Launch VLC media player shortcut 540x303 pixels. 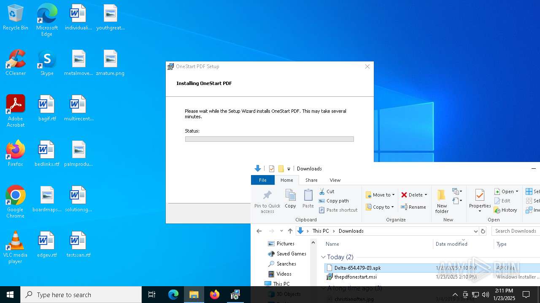(16, 247)
